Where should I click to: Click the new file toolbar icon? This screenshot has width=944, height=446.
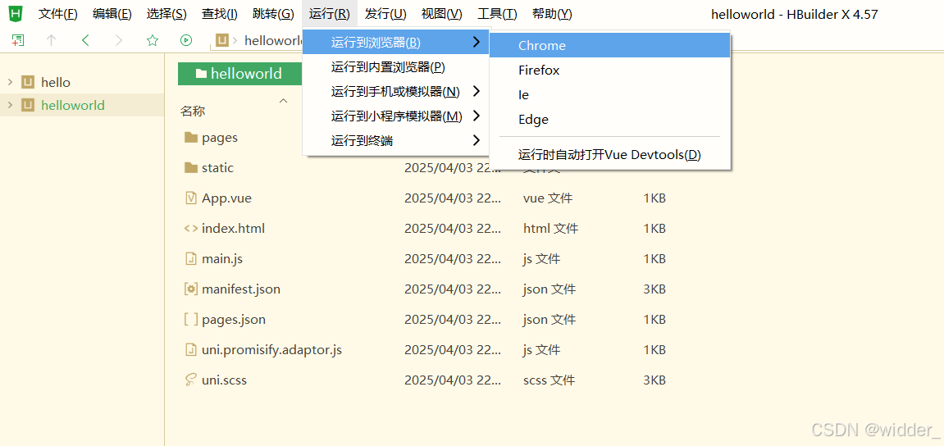(18, 40)
